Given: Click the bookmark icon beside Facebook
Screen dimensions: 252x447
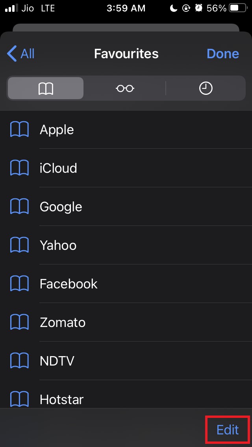Looking at the screenshot, I should point(20,283).
